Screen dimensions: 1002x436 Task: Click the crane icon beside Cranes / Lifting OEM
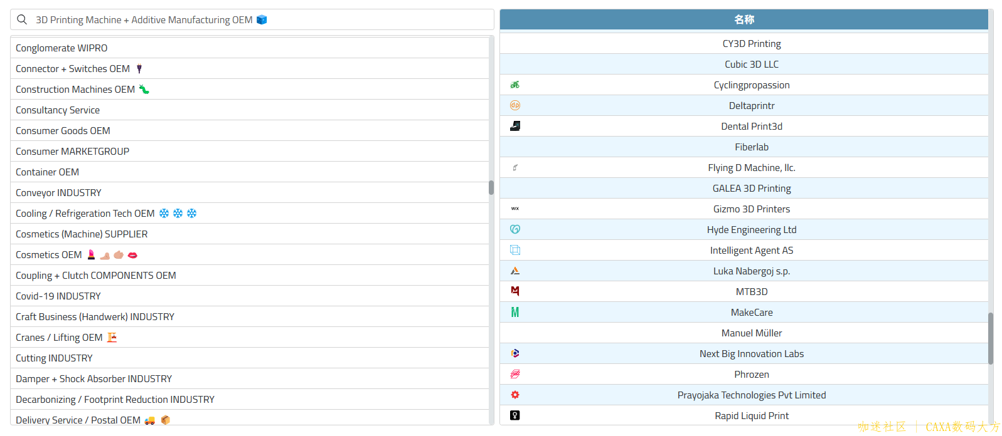tap(112, 338)
